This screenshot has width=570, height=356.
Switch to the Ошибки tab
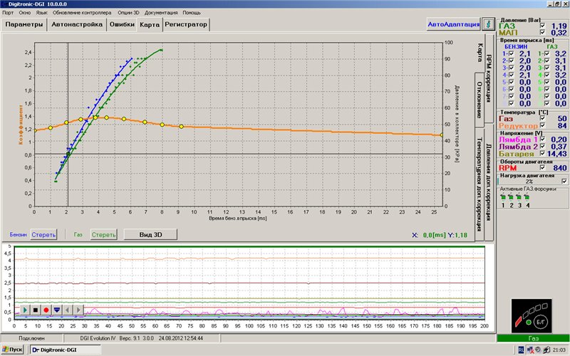121,24
